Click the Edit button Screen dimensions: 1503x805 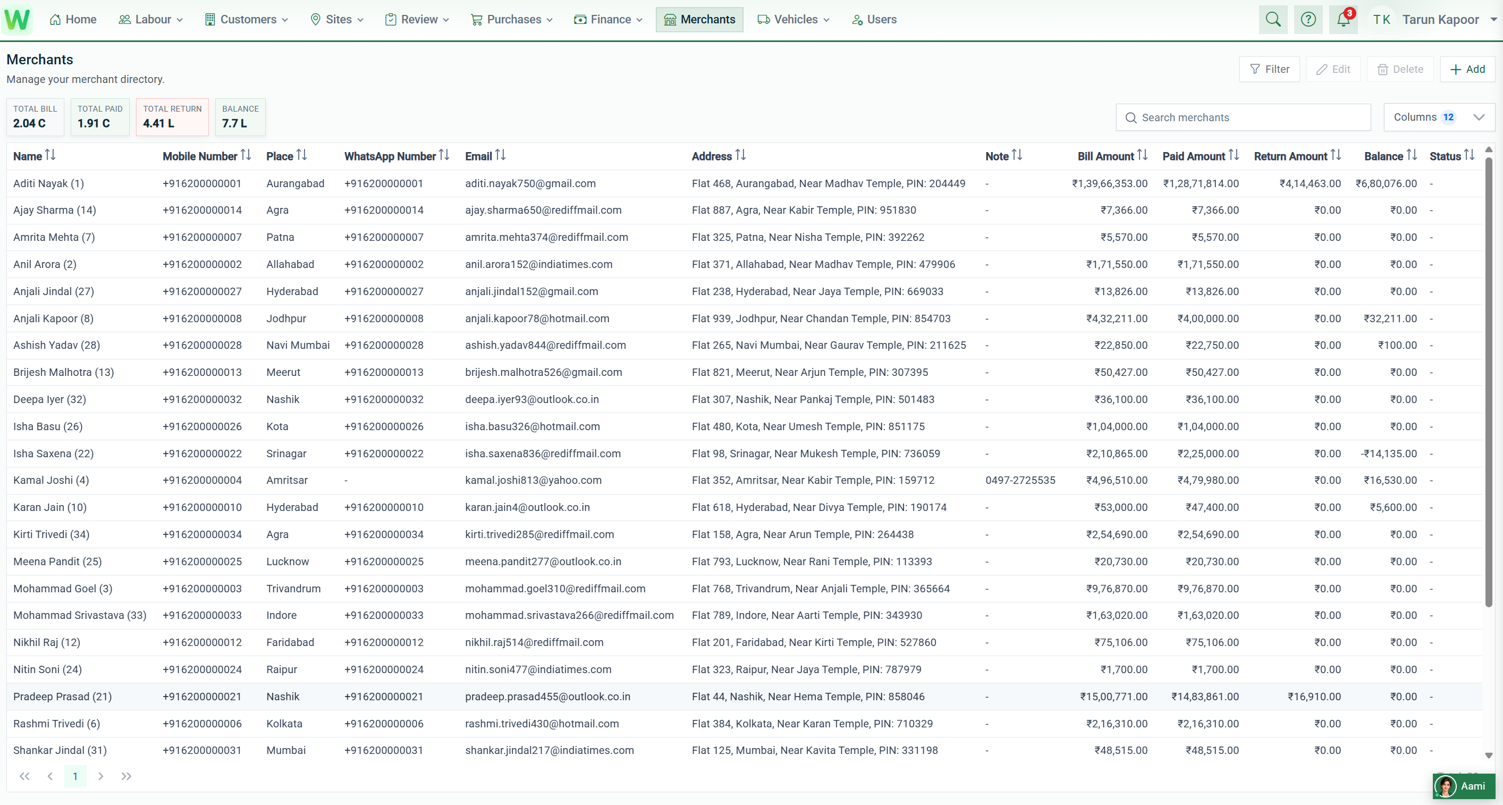[1333, 69]
